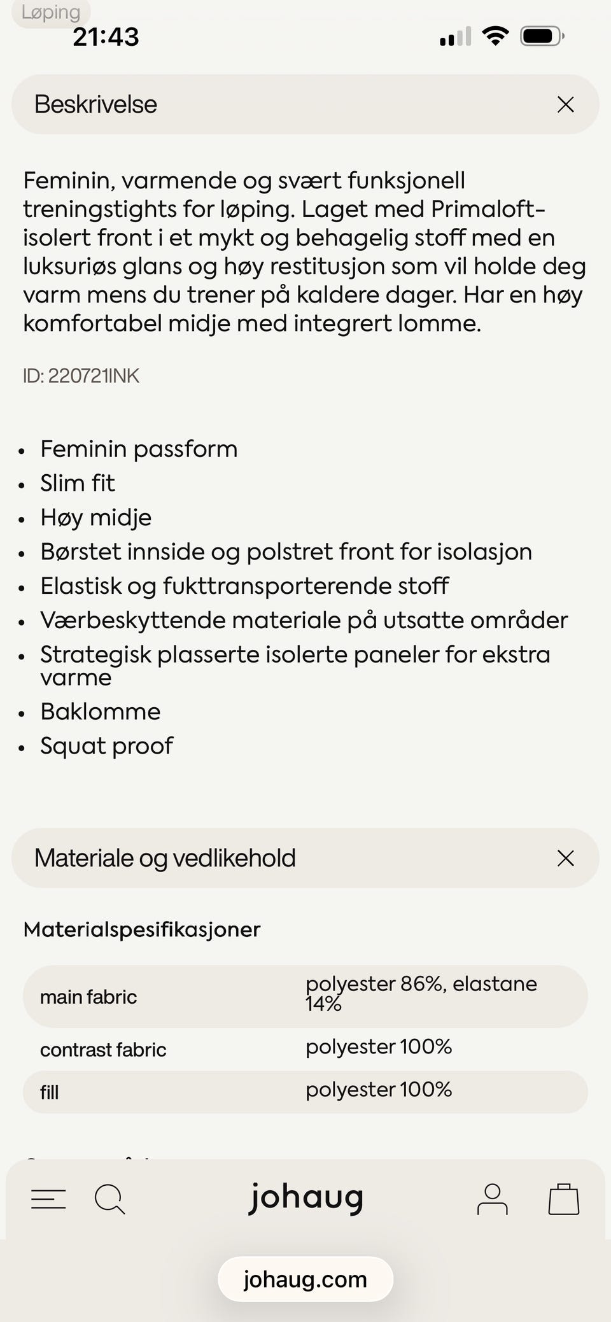611x1322 pixels.
Task: Open the shopping bag icon
Action: [564, 1199]
